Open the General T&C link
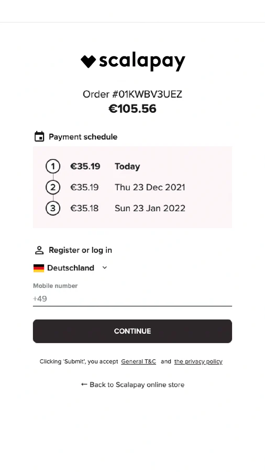 pyautogui.click(x=138, y=361)
